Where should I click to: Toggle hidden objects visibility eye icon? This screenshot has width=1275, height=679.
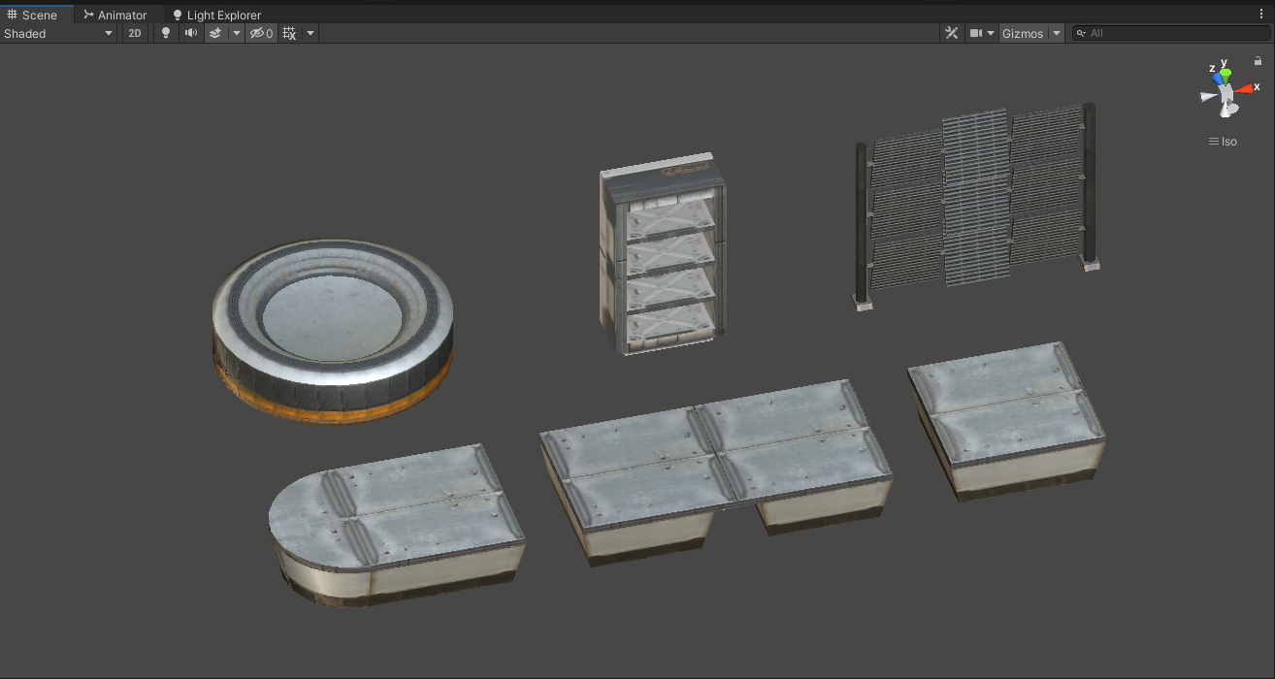[x=260, y=33]
